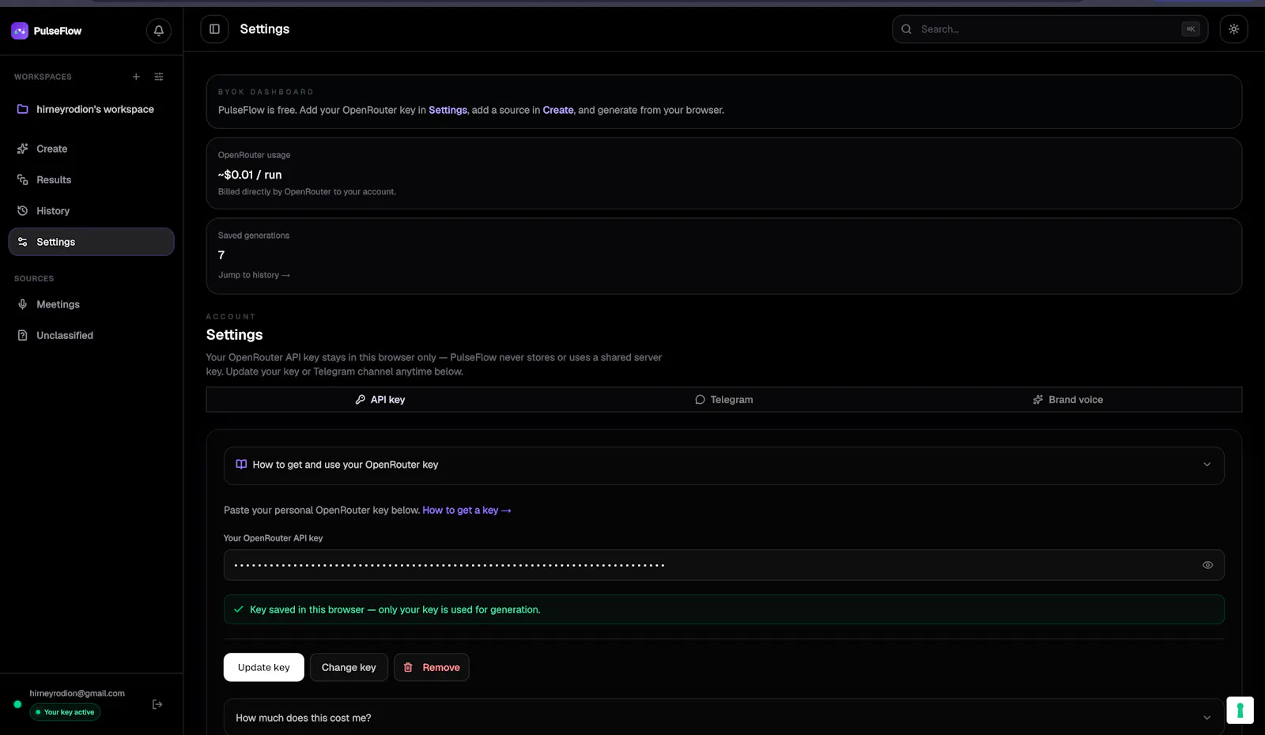Focus the Search field
Viewport: 1265px width, 735px height.
pos(1050,29)
